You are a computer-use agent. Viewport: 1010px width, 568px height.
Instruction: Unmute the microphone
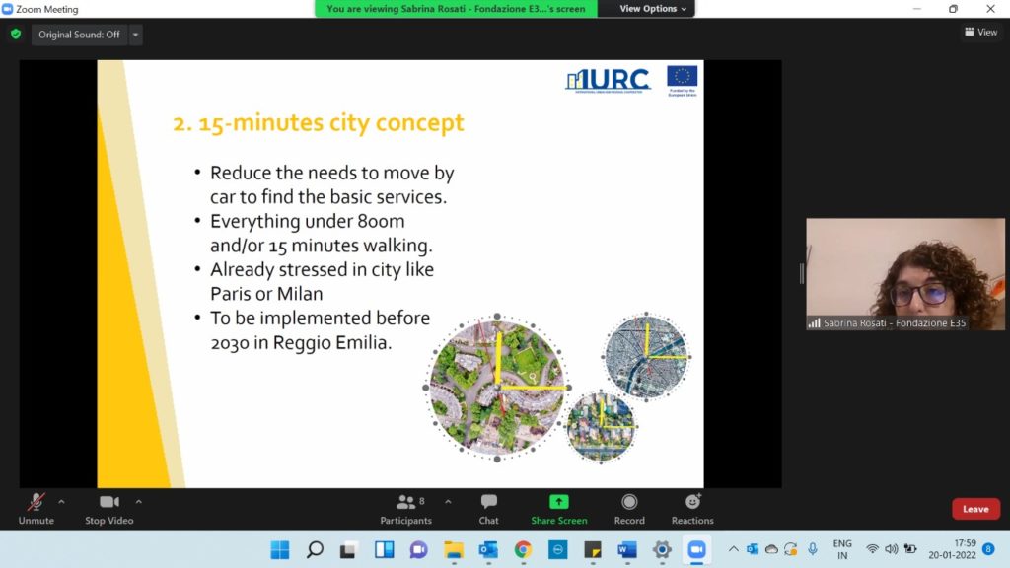tap(36, 508)
